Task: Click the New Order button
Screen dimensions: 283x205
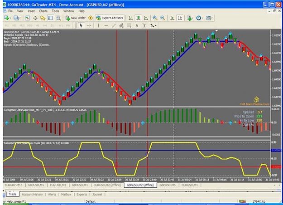Action: tap(76, 18)
